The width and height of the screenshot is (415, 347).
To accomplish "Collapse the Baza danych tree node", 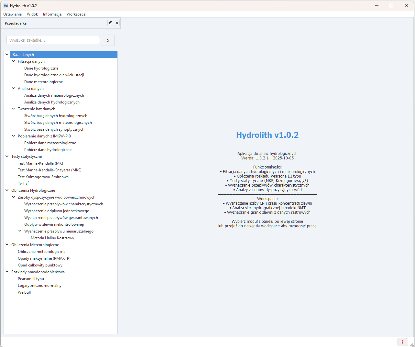I will click(x=7, y=54).
